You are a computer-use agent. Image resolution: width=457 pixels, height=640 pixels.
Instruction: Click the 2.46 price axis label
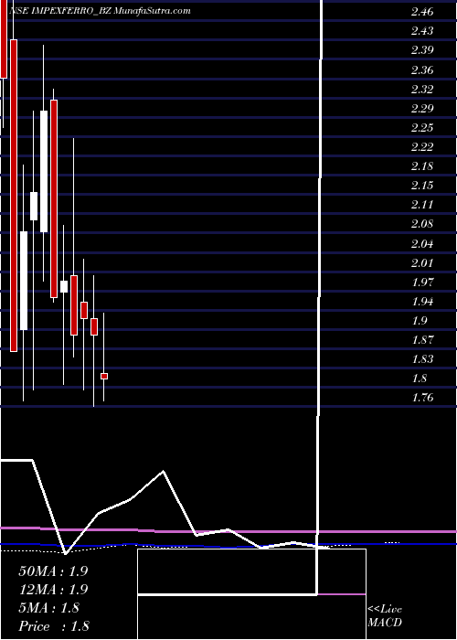pyautogui.click(x=422, y=11)
